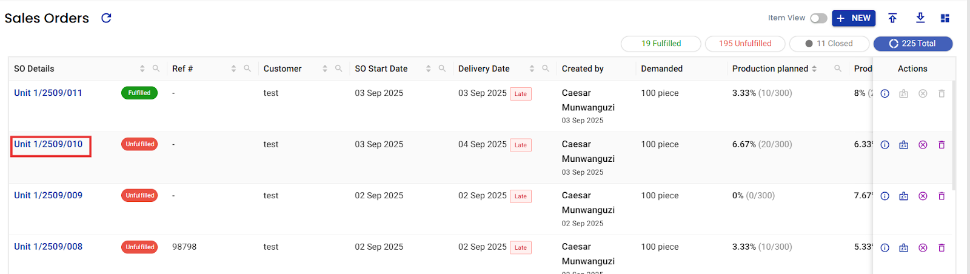Viewport: 970px width, 274px height.
Task: Show the 195 Unfulfilled orders
Action: click(x=745, y=44)
